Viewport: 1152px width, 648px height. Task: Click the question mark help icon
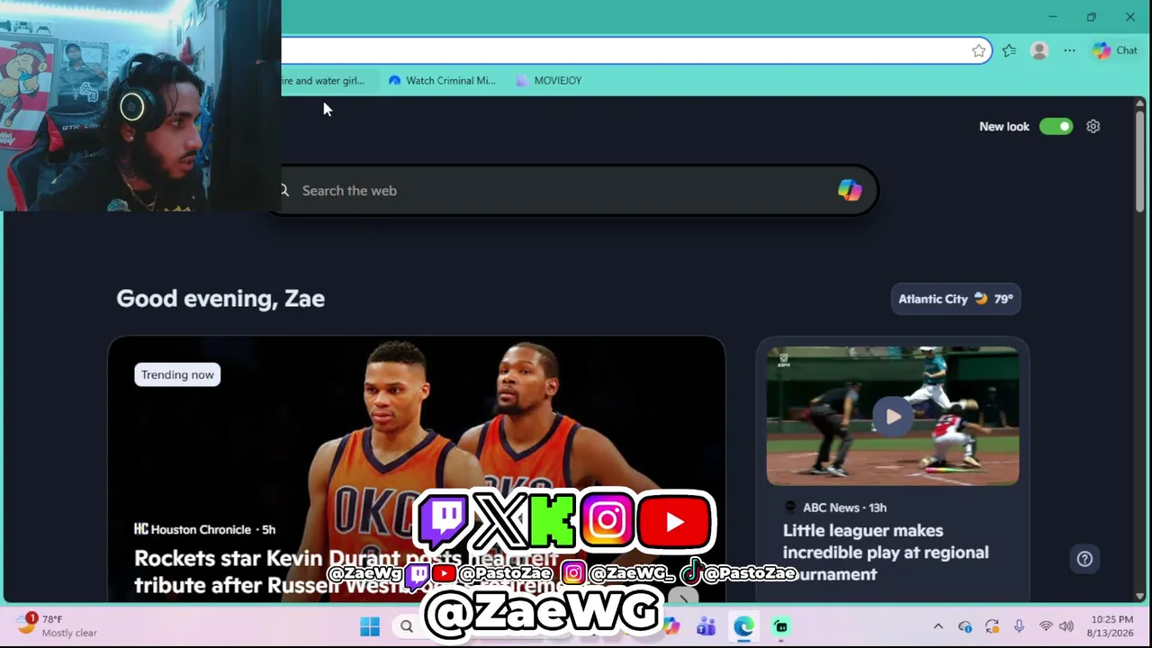(x=1084, y=559)
